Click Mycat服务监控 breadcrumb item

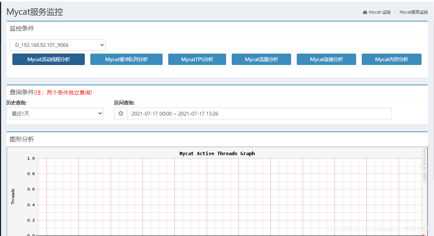pos(414,12)
